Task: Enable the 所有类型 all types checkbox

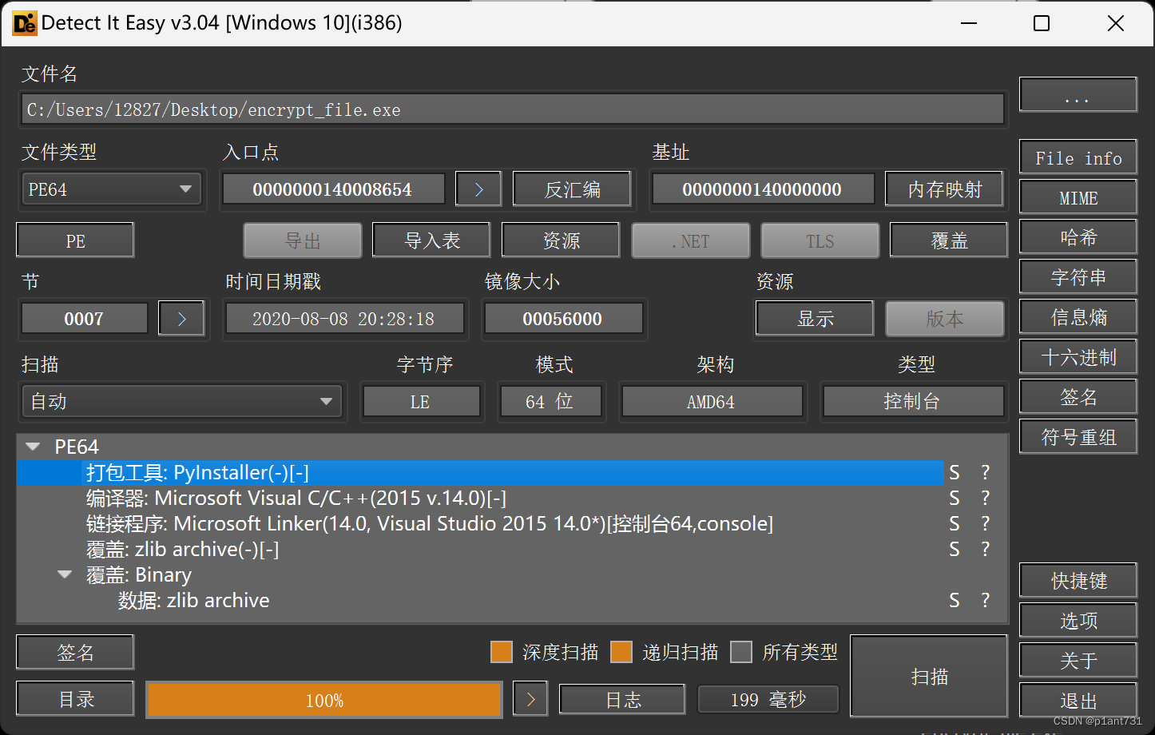Action: pyautogui.click(x=741, y=652)
